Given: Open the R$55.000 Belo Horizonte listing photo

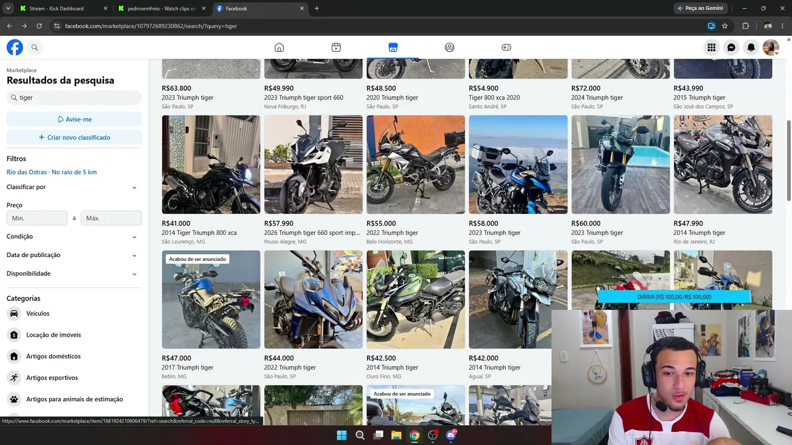Looking at the screenshot, I should [x=416, y=164].
